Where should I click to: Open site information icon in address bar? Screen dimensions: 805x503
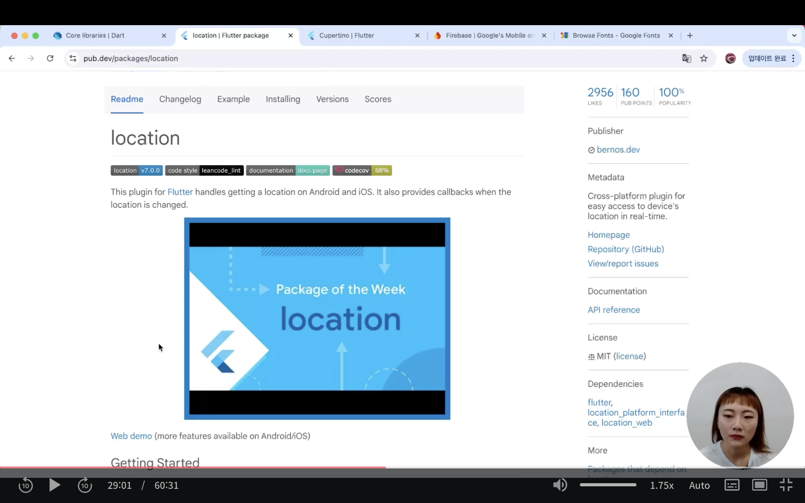point(73,58)
